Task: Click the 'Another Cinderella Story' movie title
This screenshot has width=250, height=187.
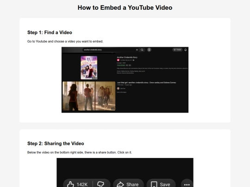Action: coord(127,57)
